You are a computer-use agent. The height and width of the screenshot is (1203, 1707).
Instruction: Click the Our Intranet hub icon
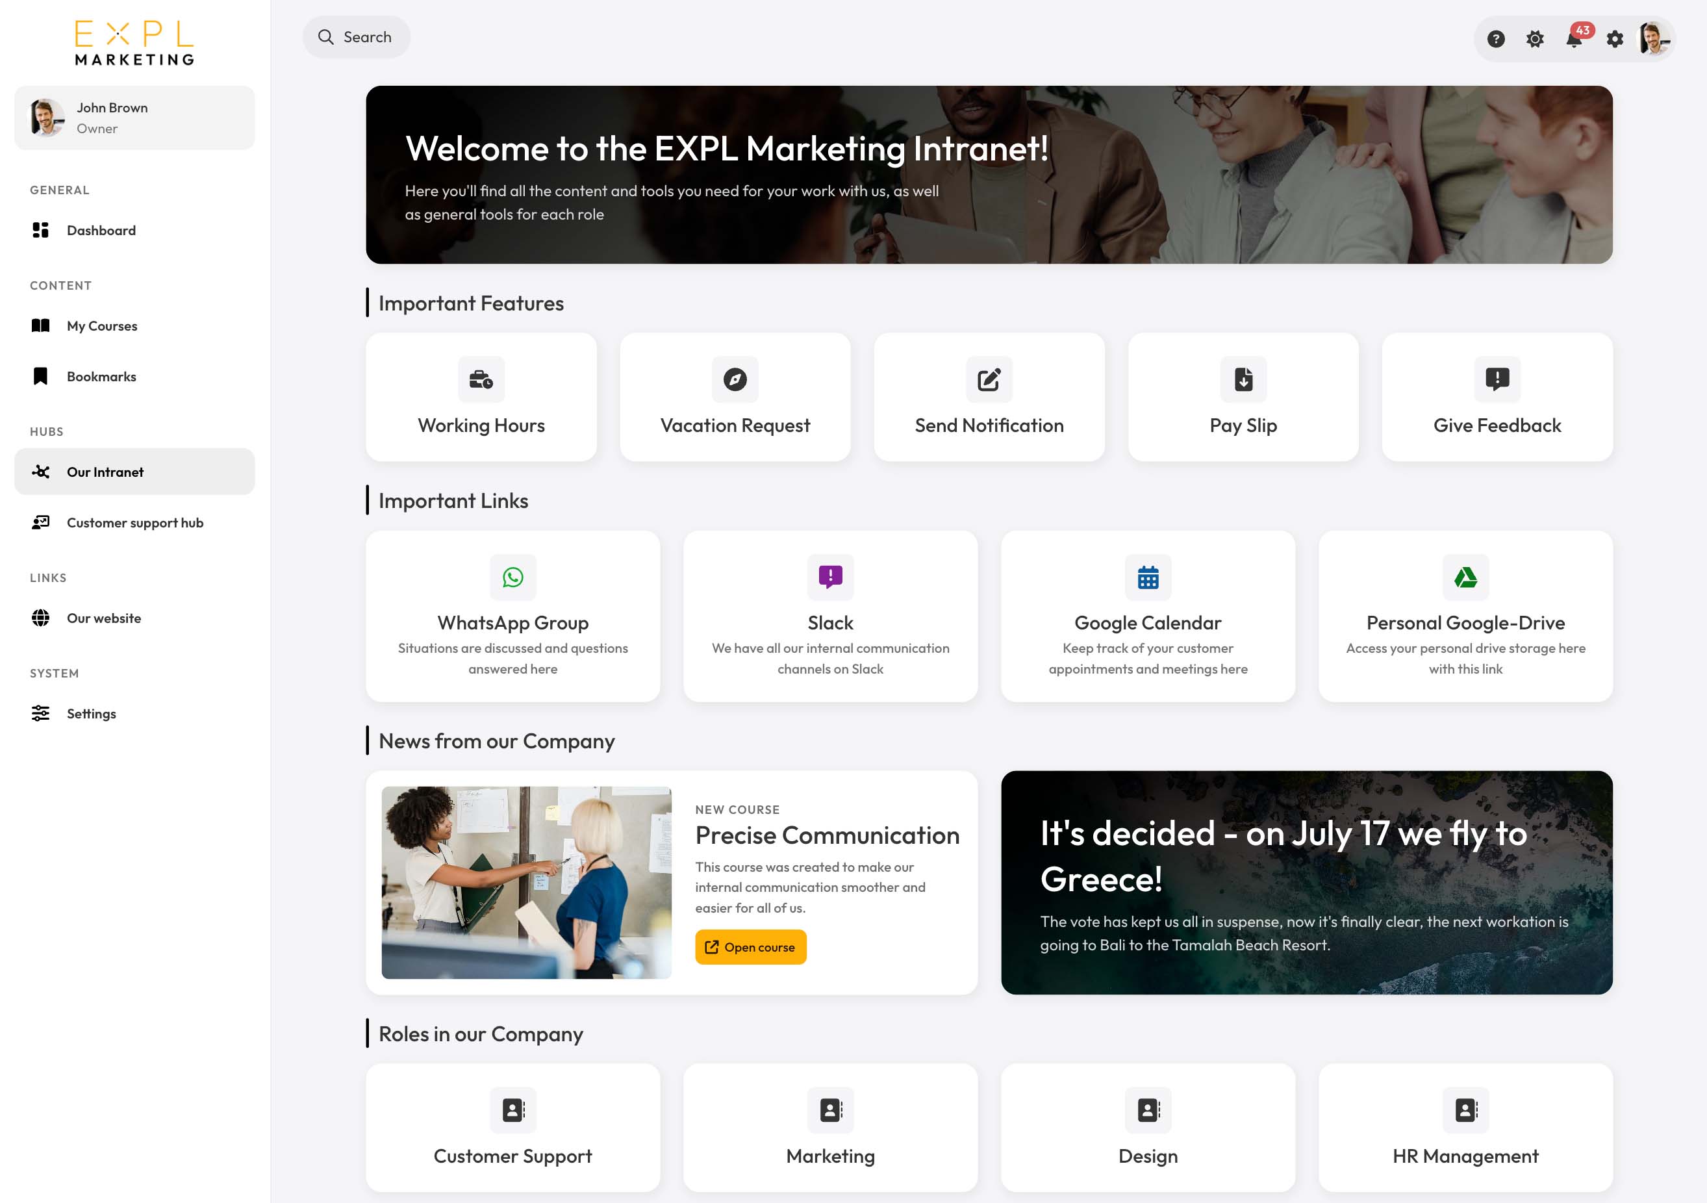(x=42, y=472)
